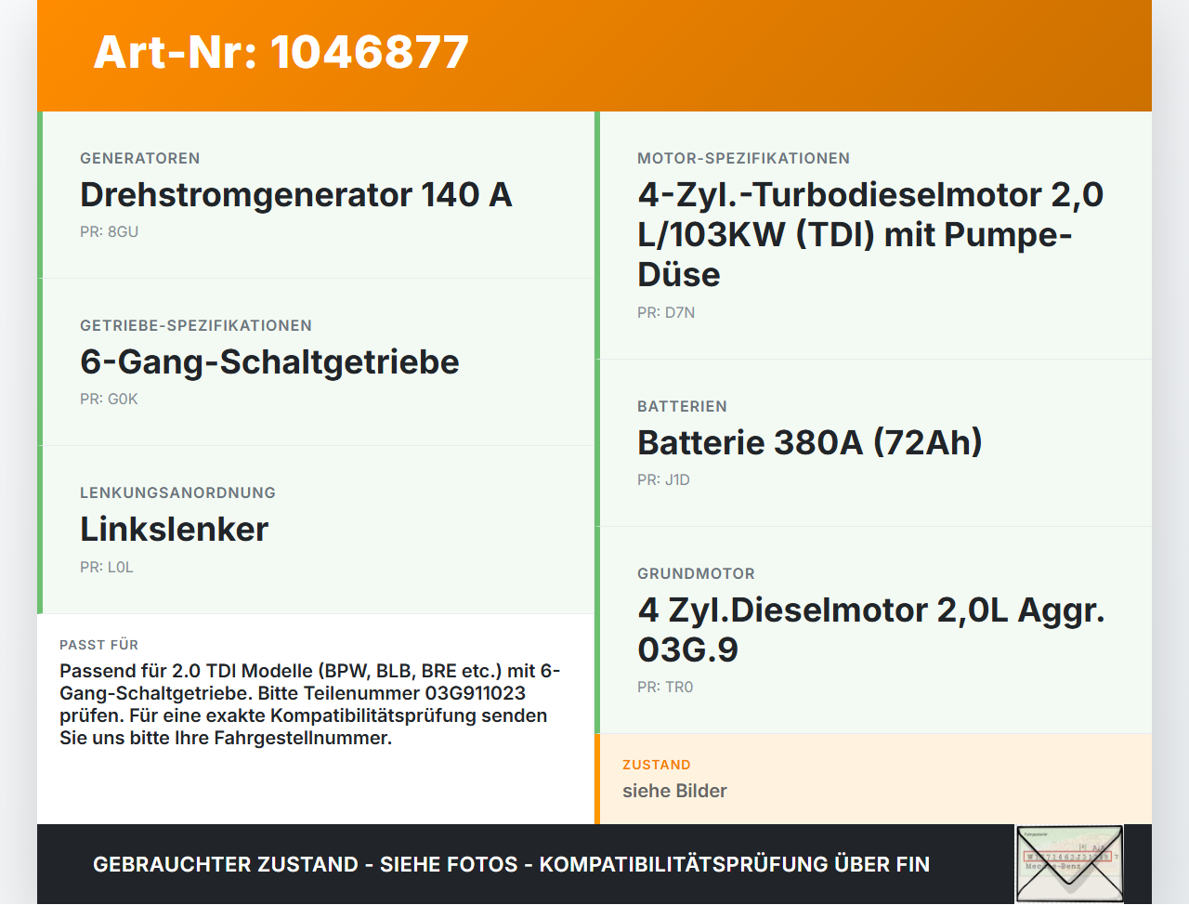Click the ZUSTAND label
This screenshot has height=905, width=1189.
point(656,765)
